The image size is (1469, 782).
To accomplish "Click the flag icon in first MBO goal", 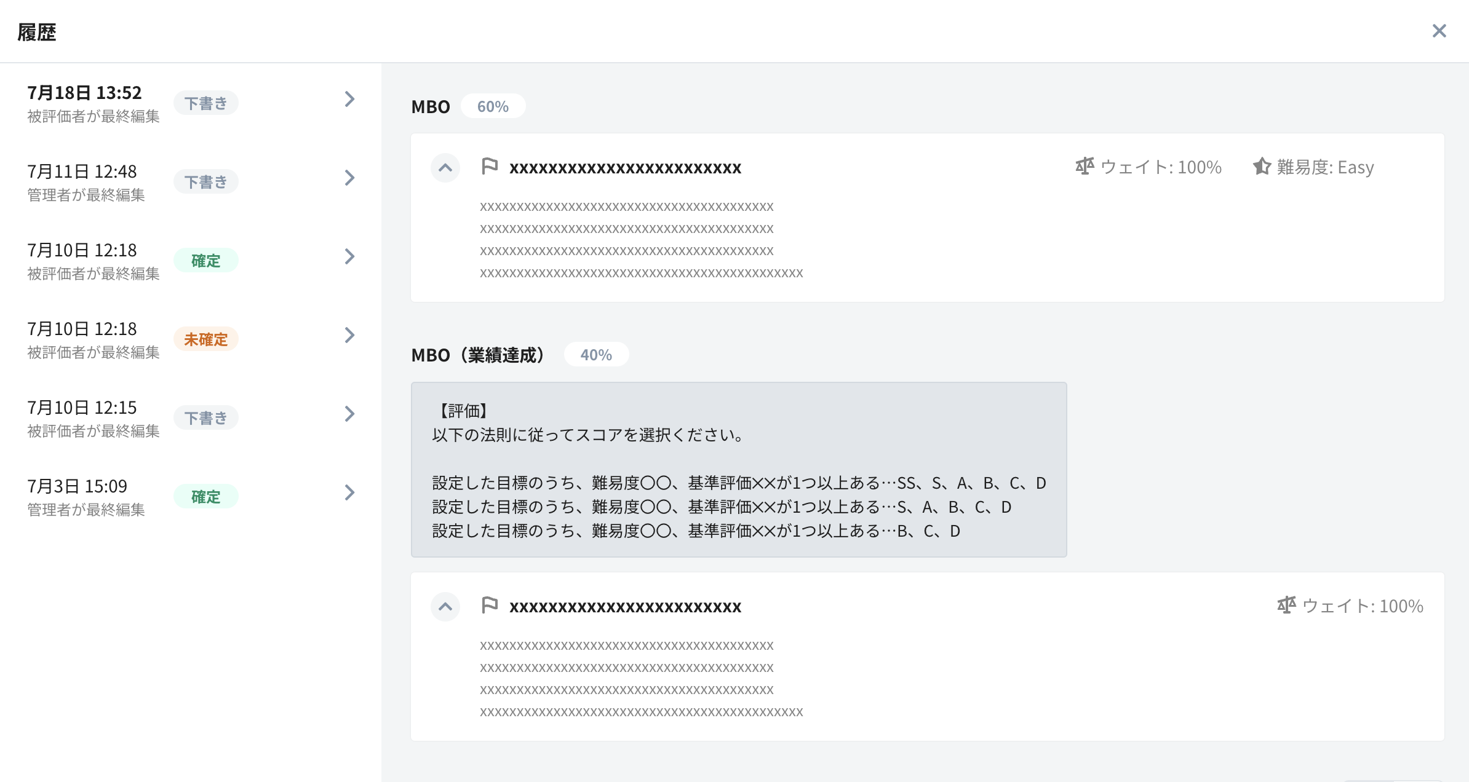I will coord(490,167).
